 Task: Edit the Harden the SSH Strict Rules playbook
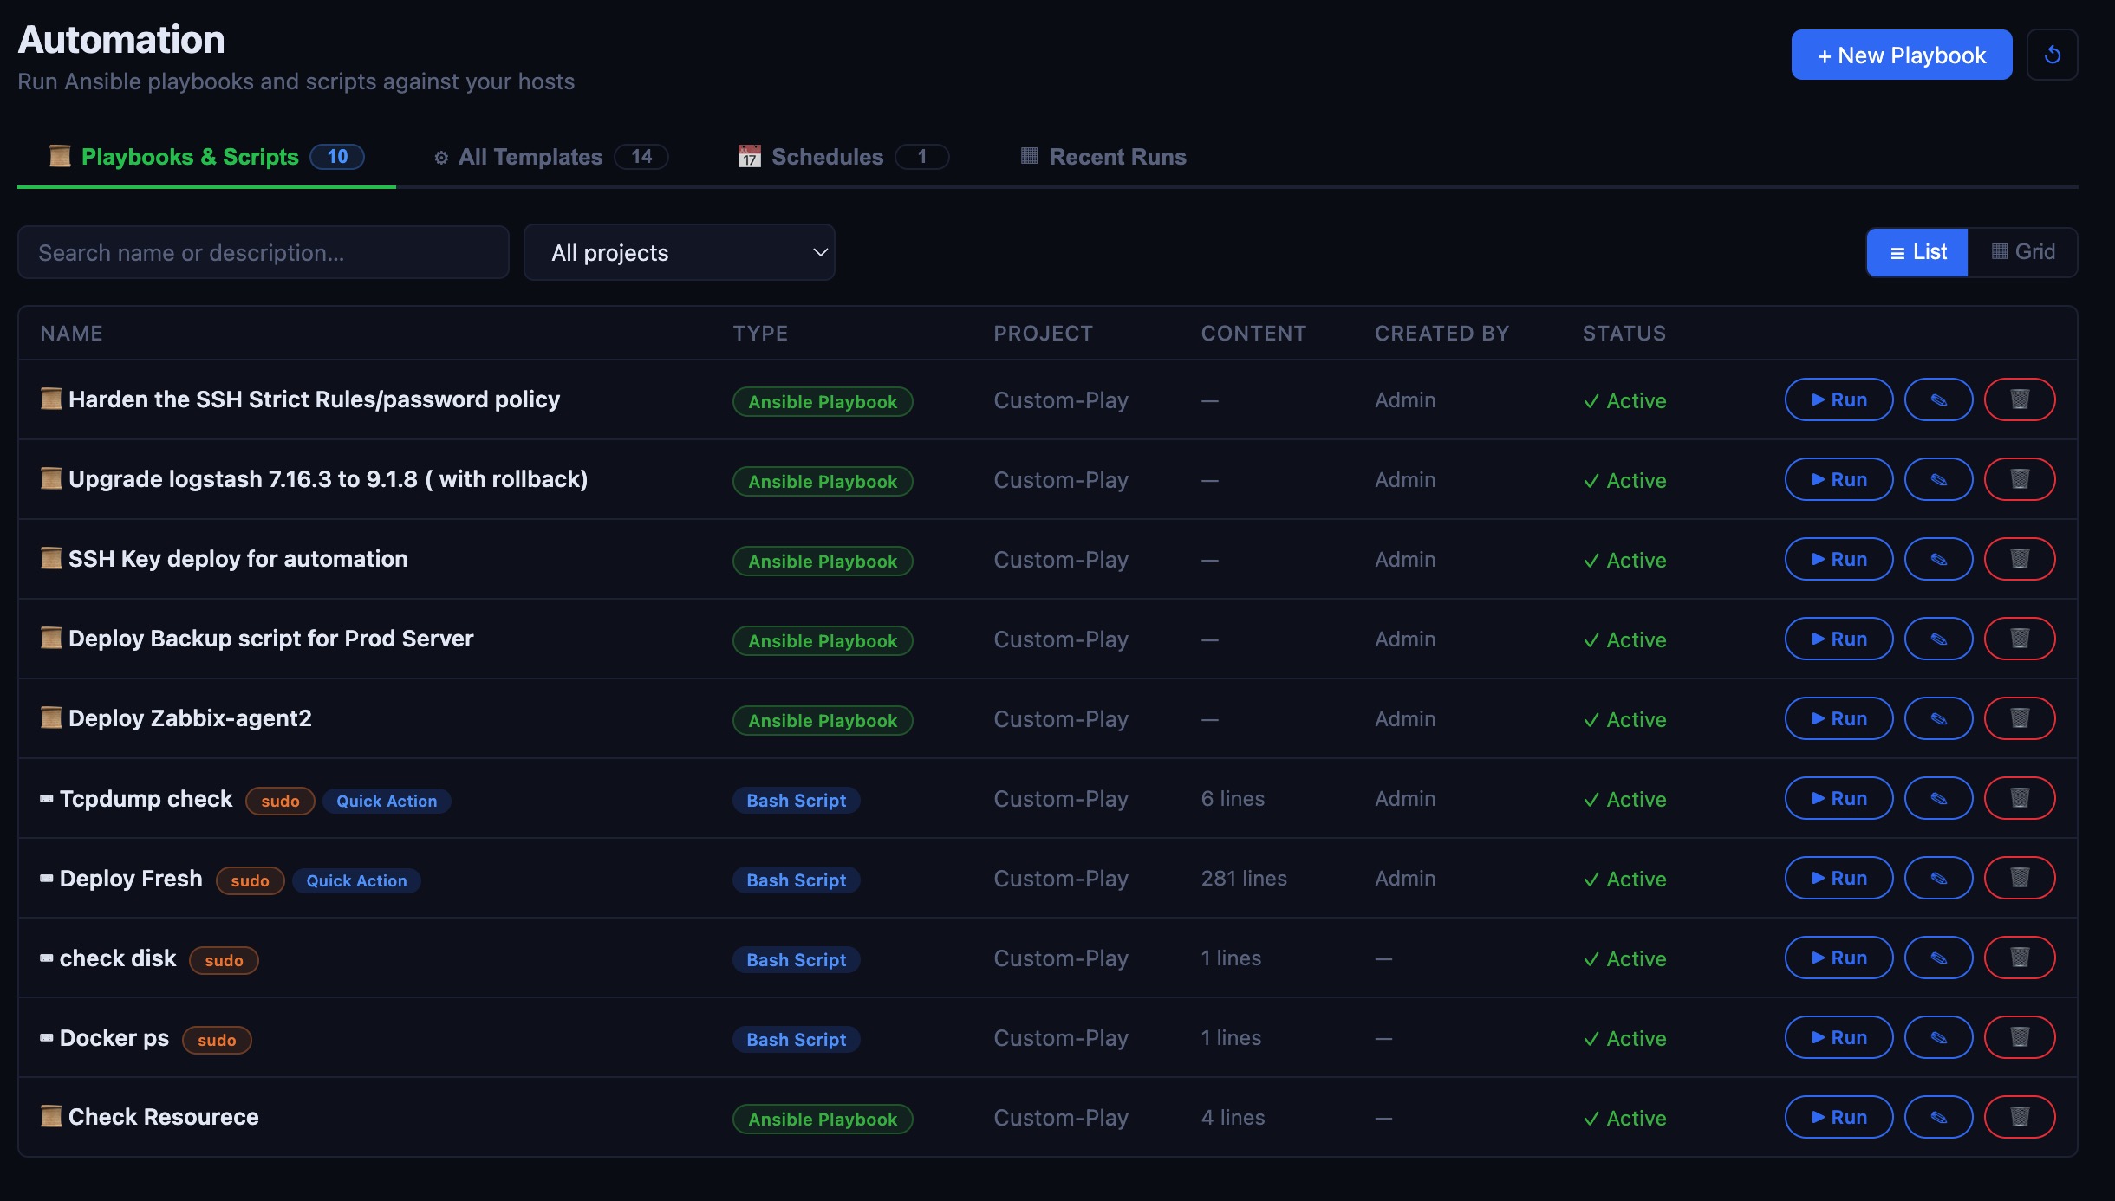1938,399
